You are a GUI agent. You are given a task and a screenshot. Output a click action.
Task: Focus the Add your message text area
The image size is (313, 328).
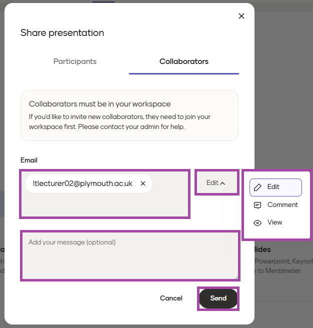click(x=130, y=256)
